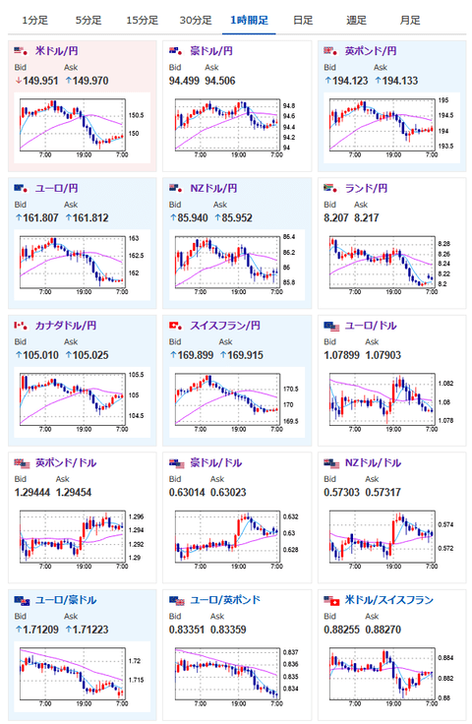Open the ユーロ/英ポンド pair link
Screen dimensions: 472x724
225,600
